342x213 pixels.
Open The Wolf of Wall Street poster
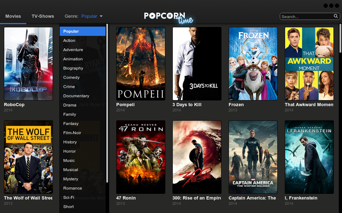click(28, 157)
